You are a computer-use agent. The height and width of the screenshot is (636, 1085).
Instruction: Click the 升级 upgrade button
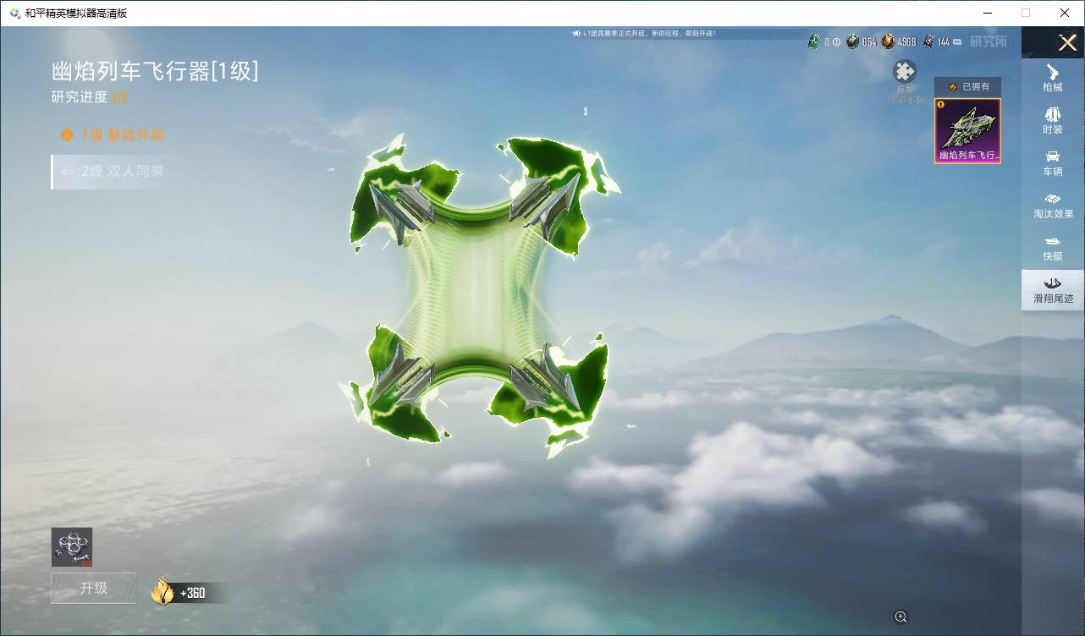point(93,588)
